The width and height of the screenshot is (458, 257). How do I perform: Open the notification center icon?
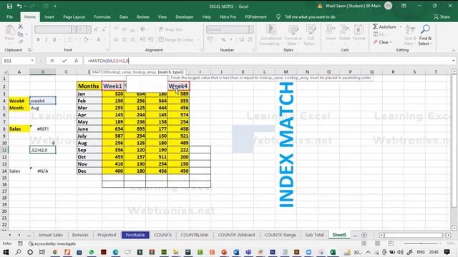click(x=447, y=252)
